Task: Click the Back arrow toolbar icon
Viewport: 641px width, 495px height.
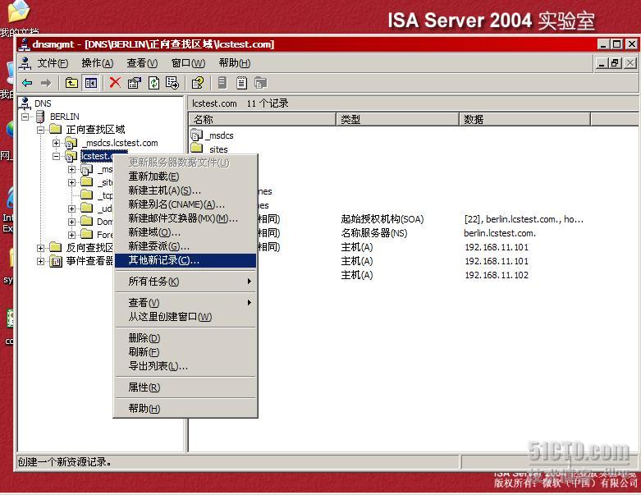Action: pyautogui.click(x=27, y=84)
